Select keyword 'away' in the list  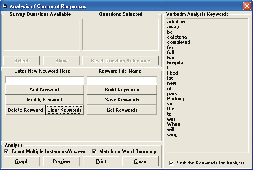pos(173,27)
